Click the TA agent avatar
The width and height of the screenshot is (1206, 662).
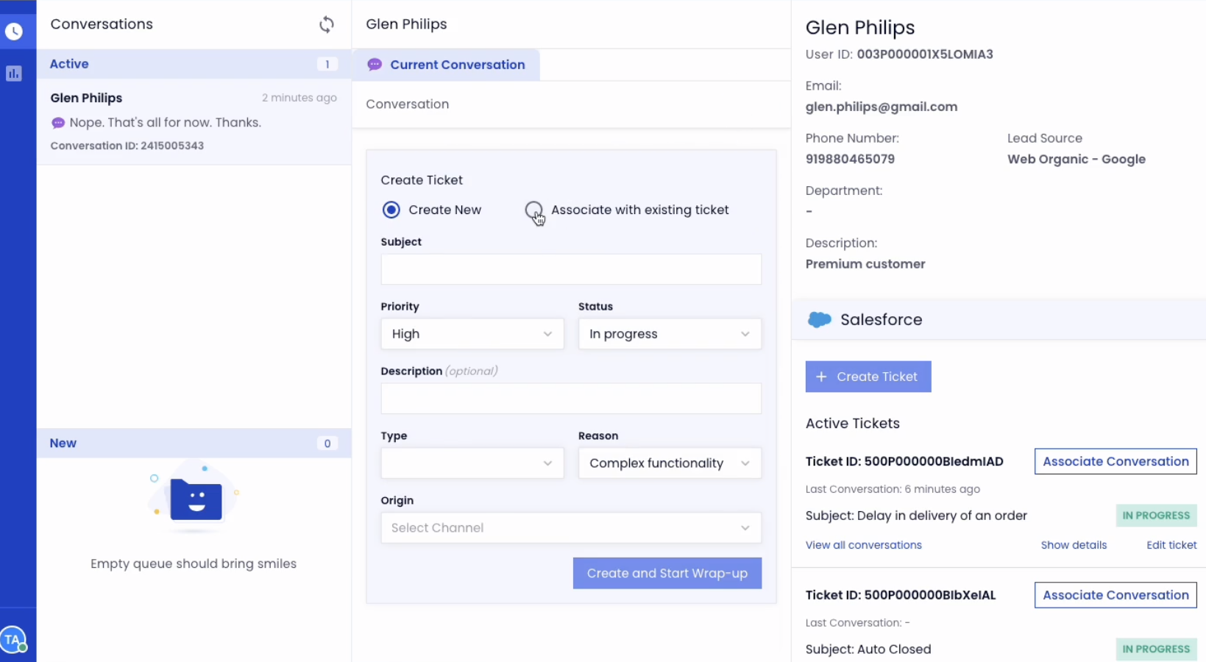pos(13,639)
